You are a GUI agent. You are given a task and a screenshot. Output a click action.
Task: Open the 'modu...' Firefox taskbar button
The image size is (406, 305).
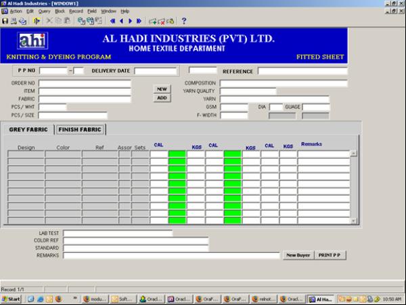tap(95, 299)
